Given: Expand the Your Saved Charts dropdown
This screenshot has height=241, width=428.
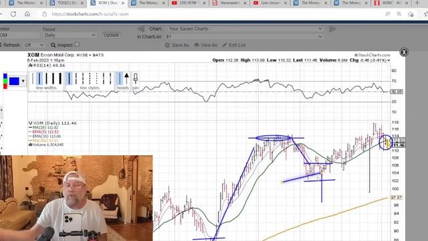Looking at the screenshot, I should (x=244, y=29).
